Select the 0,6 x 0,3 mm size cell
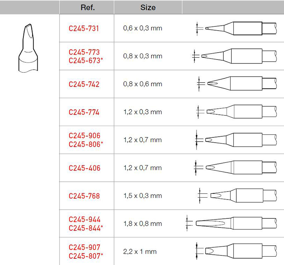Viewport: 284px width, 265px height. [142, 28]
